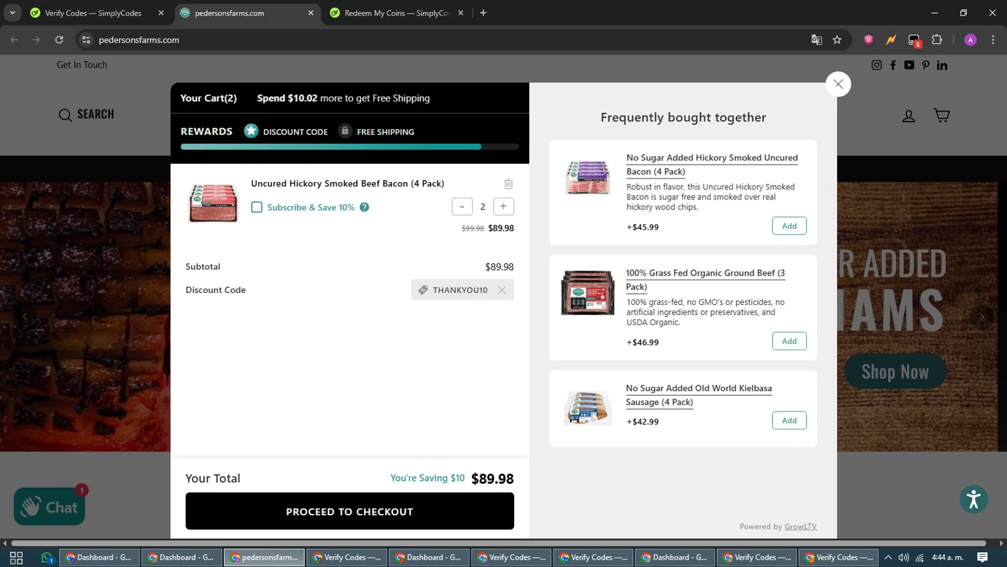Check the Subscribe & Save 10% checkbox

click(x=256, y=207)
